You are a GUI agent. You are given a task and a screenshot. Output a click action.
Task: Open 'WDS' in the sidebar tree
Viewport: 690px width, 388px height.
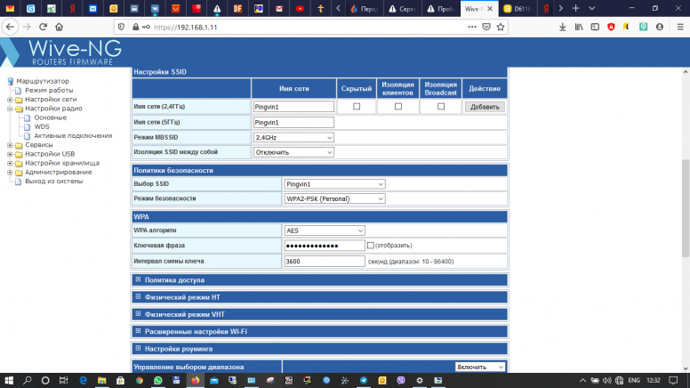[x=42, y=126]
